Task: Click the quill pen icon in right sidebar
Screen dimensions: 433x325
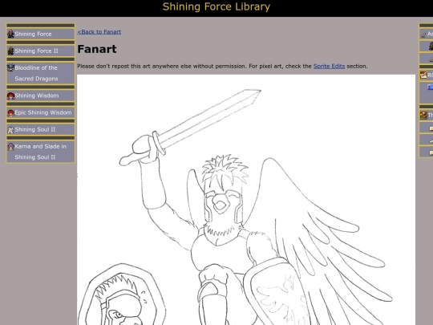Action: [423, 35]
